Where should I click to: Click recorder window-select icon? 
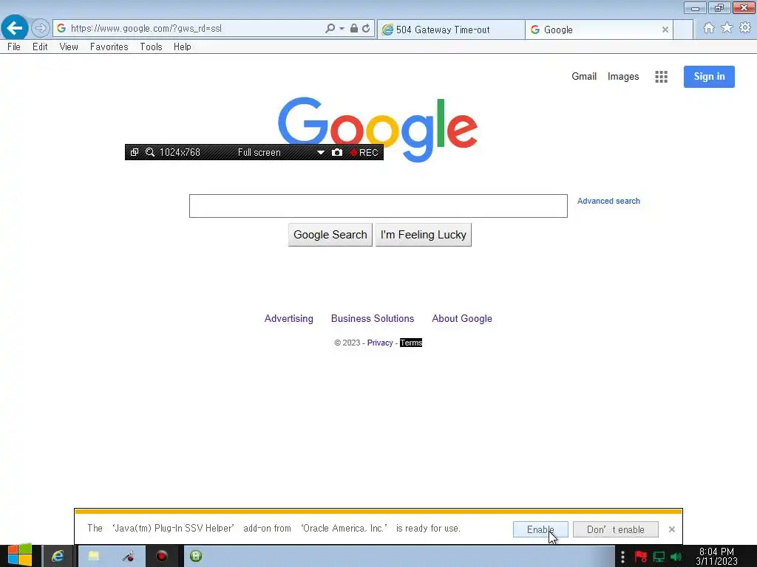(135, 152)
